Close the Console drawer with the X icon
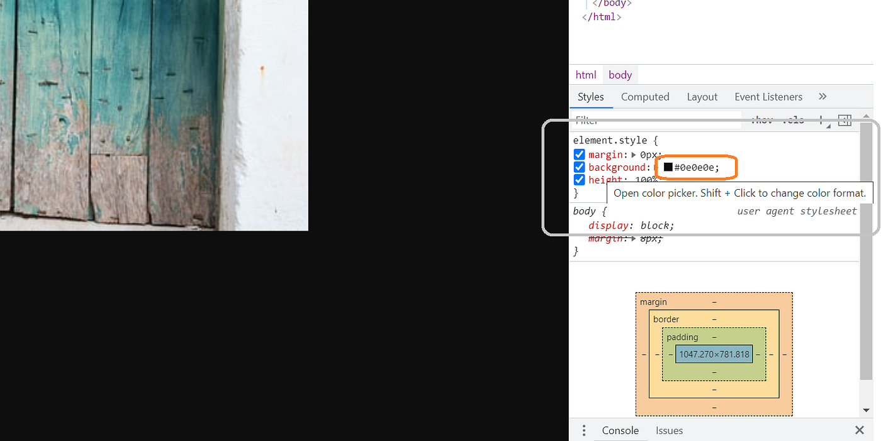Screen dimensions: 881x441 point(860,430)
